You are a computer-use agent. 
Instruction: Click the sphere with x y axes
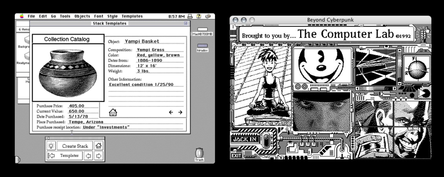[x=416, y=69]
